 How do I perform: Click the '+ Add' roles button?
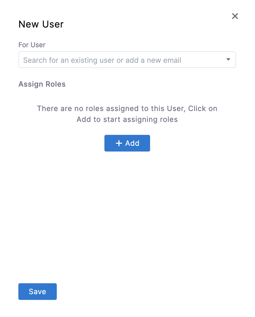127,143
